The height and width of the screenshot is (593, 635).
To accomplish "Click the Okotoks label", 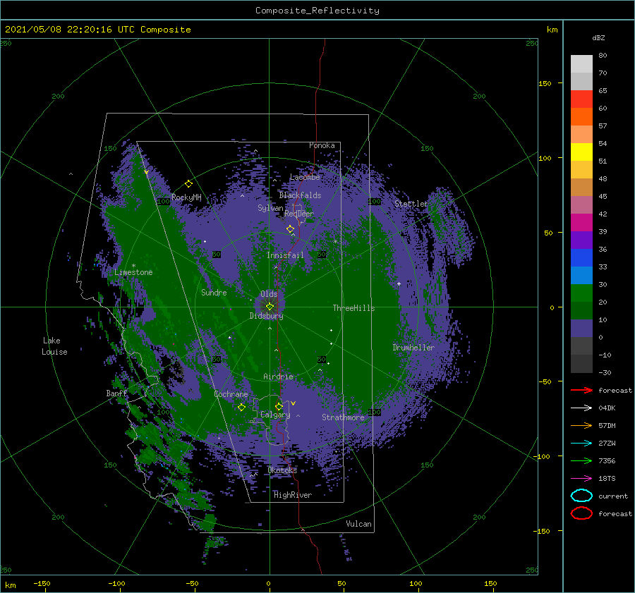I will 282,470.
